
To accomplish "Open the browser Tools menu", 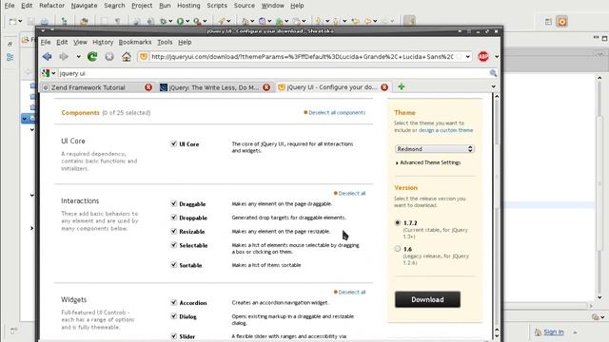I will pos(165,42).
